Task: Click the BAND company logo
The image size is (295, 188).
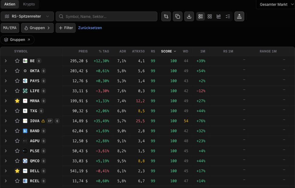Action: (x=25, y=131)
